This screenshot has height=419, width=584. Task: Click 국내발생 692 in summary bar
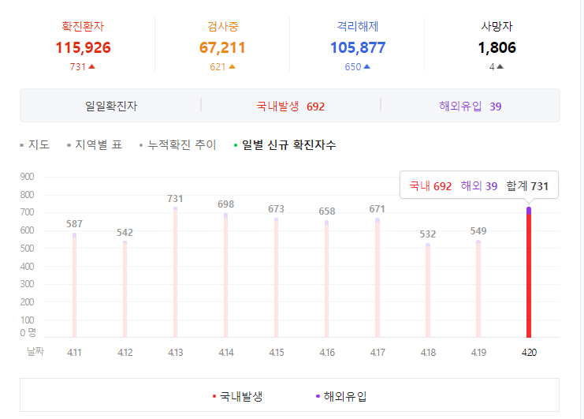(x=291, y=107)
